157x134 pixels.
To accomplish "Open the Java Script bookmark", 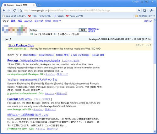I will pos(14,16).
